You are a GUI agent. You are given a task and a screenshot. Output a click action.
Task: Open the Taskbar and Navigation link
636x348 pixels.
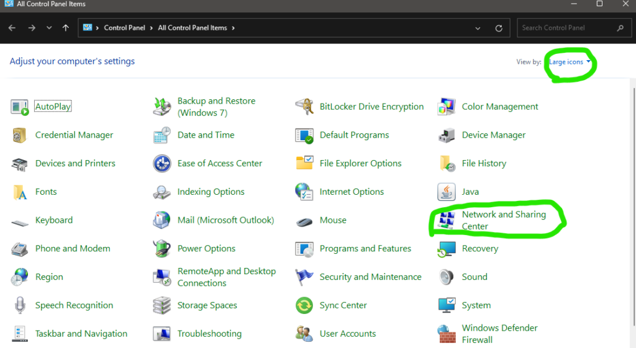[81, 334]
